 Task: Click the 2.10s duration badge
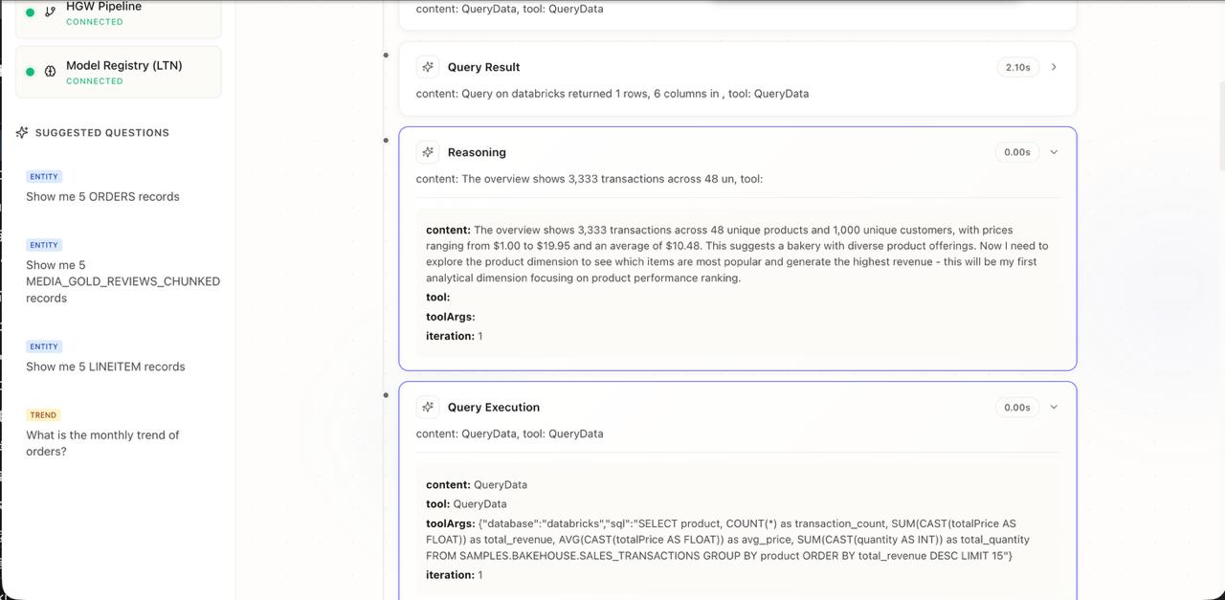point(1018,67)
